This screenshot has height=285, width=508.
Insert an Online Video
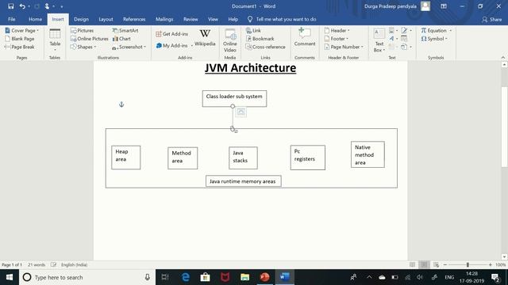coord(230,40)
